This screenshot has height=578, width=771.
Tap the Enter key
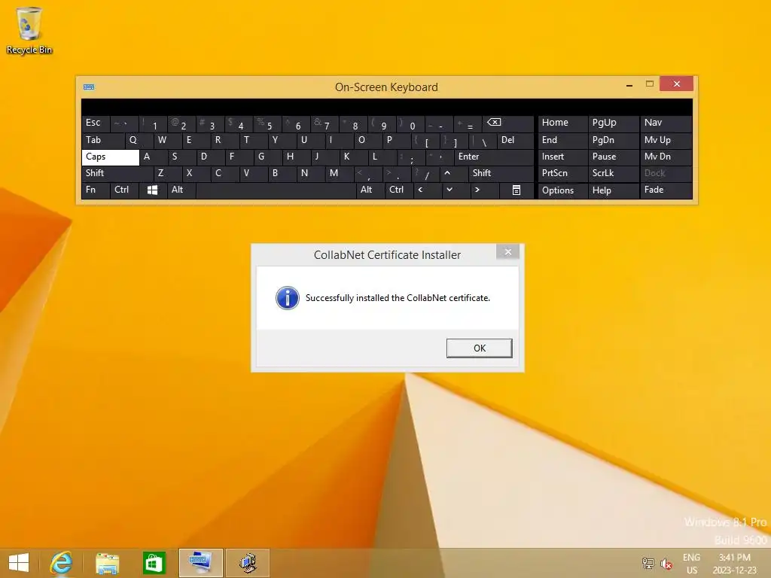(494, 157)
